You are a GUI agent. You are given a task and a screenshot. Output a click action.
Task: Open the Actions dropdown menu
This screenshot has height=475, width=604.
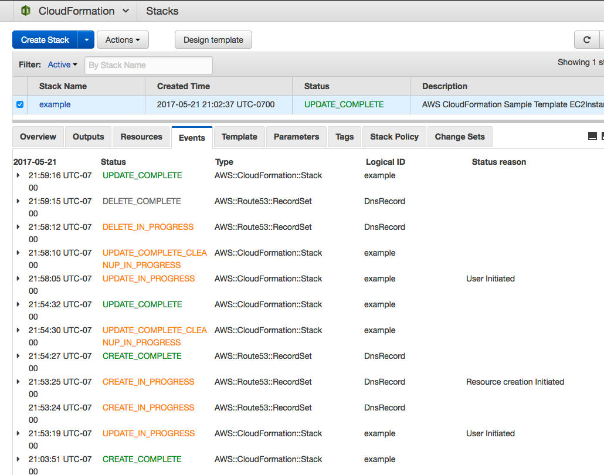click(123, 40)
